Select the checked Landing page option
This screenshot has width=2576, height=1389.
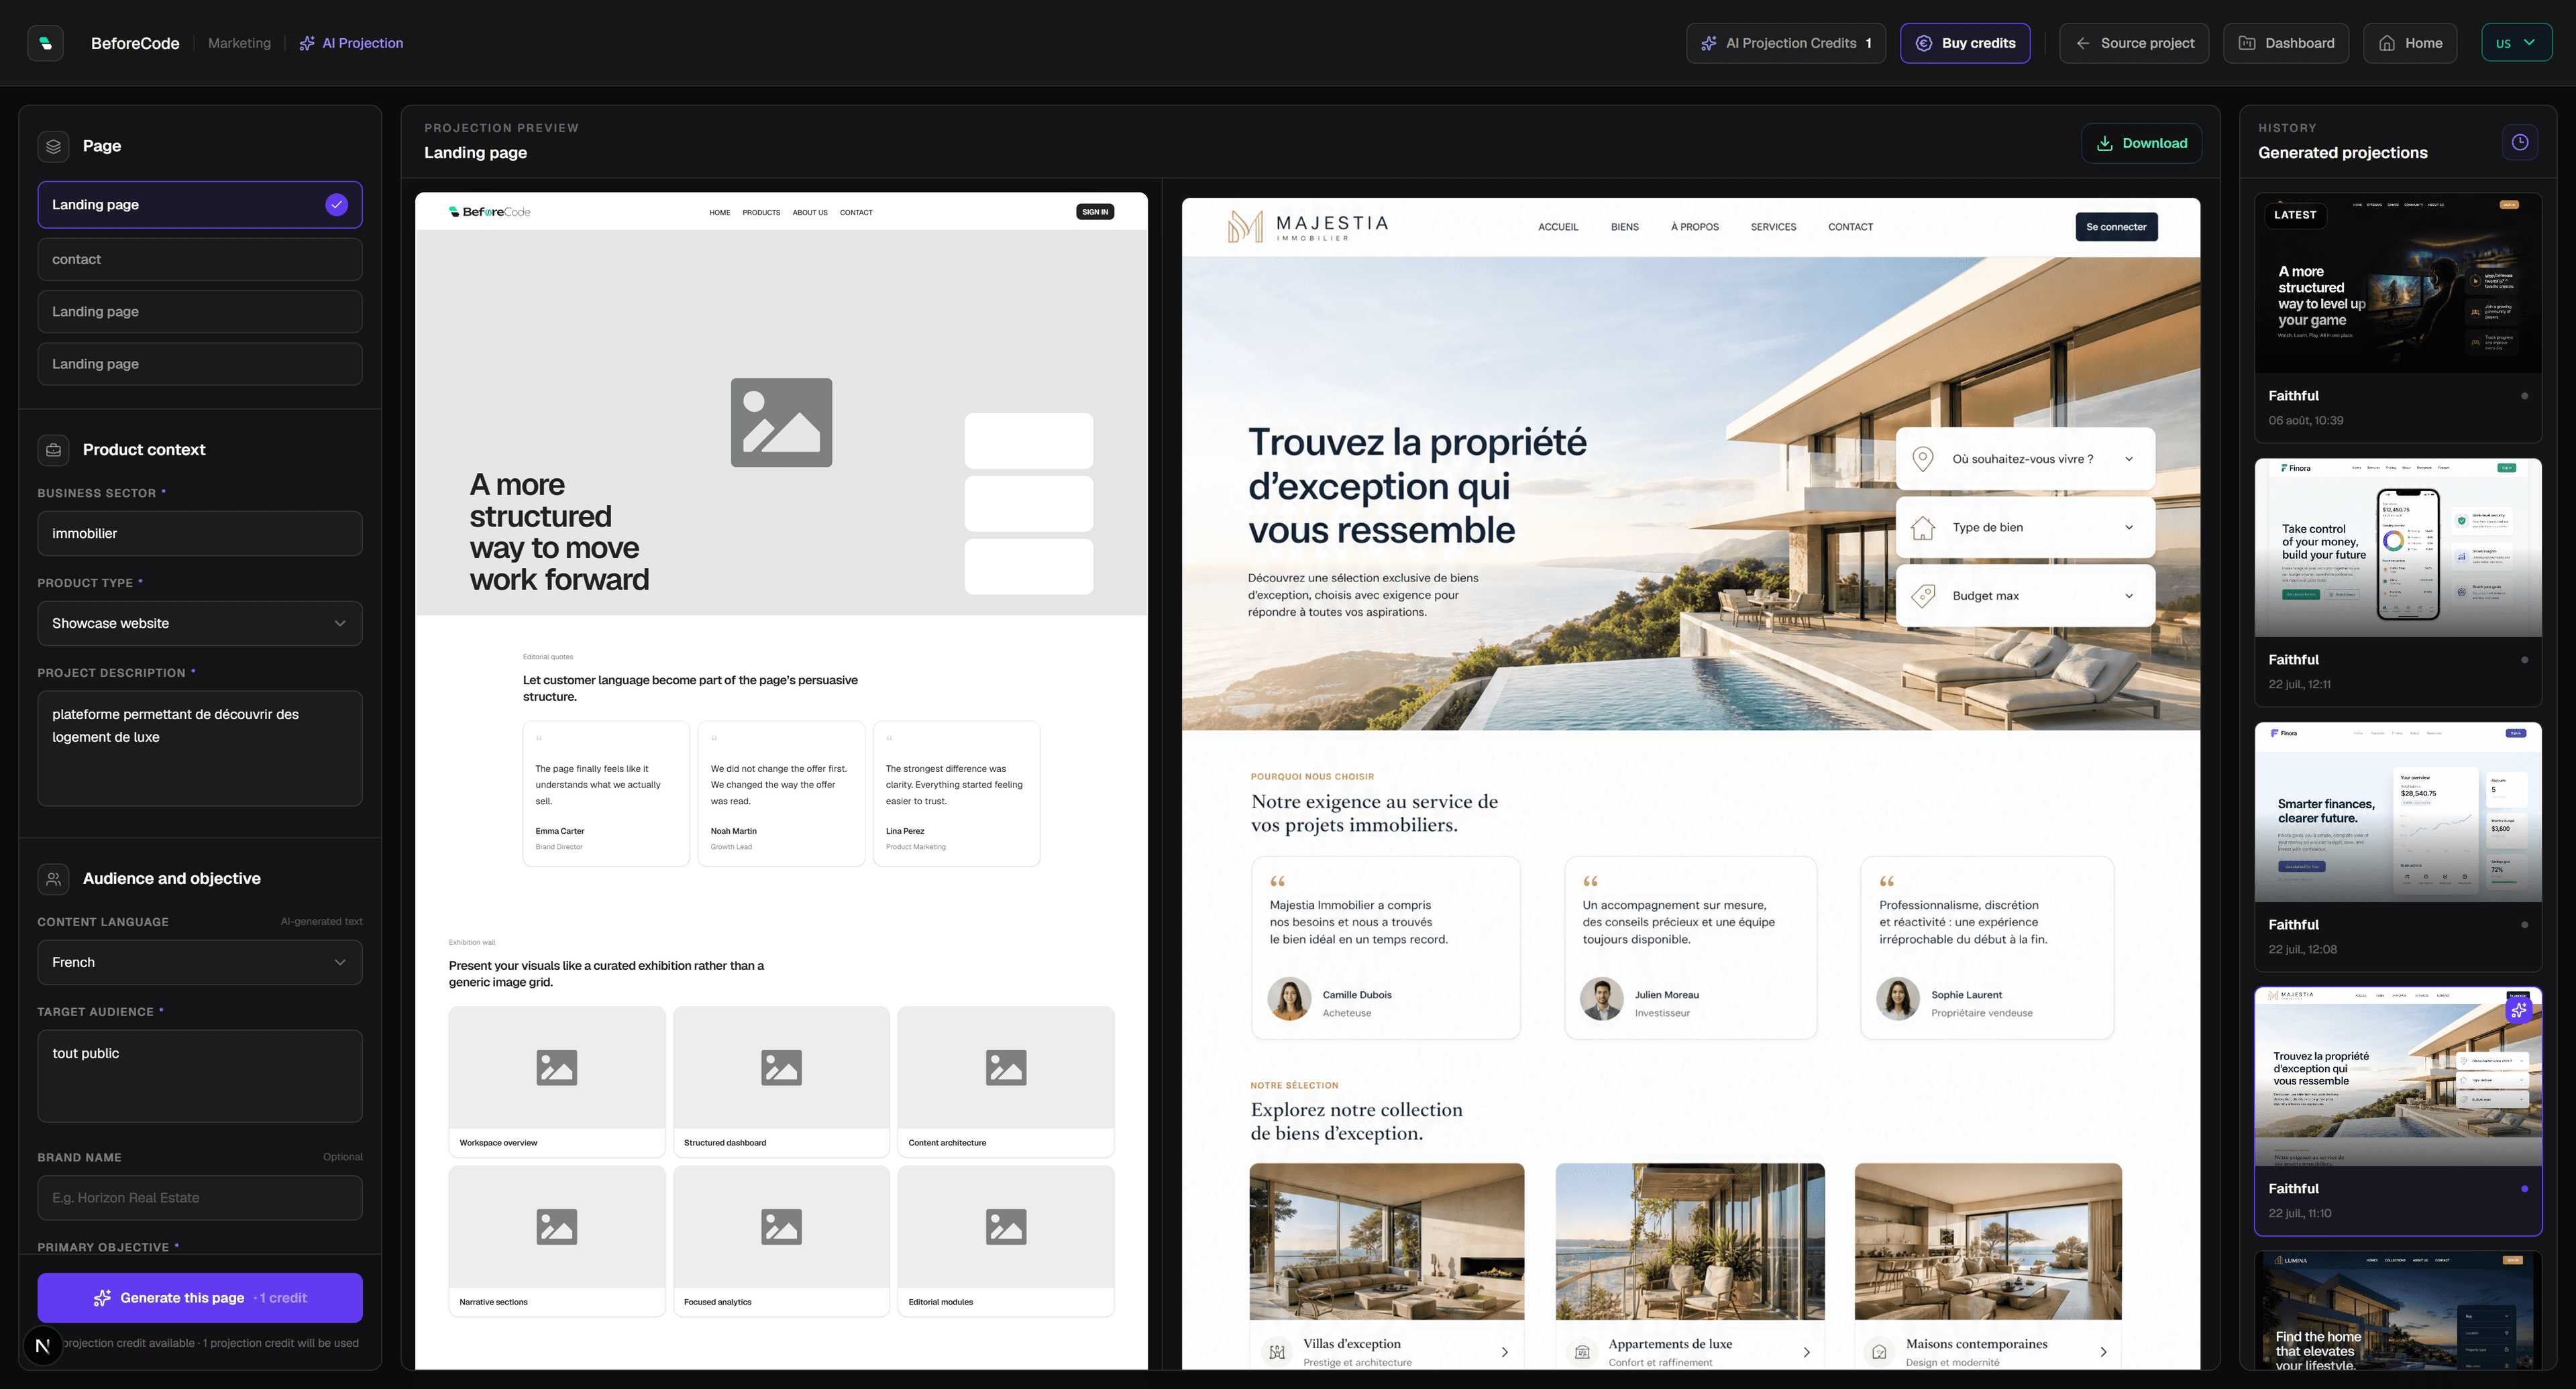(200, 205)
